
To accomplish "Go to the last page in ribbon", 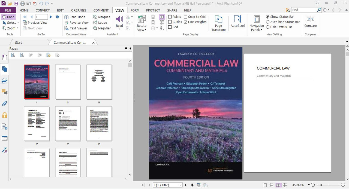I will pos(58,17).
